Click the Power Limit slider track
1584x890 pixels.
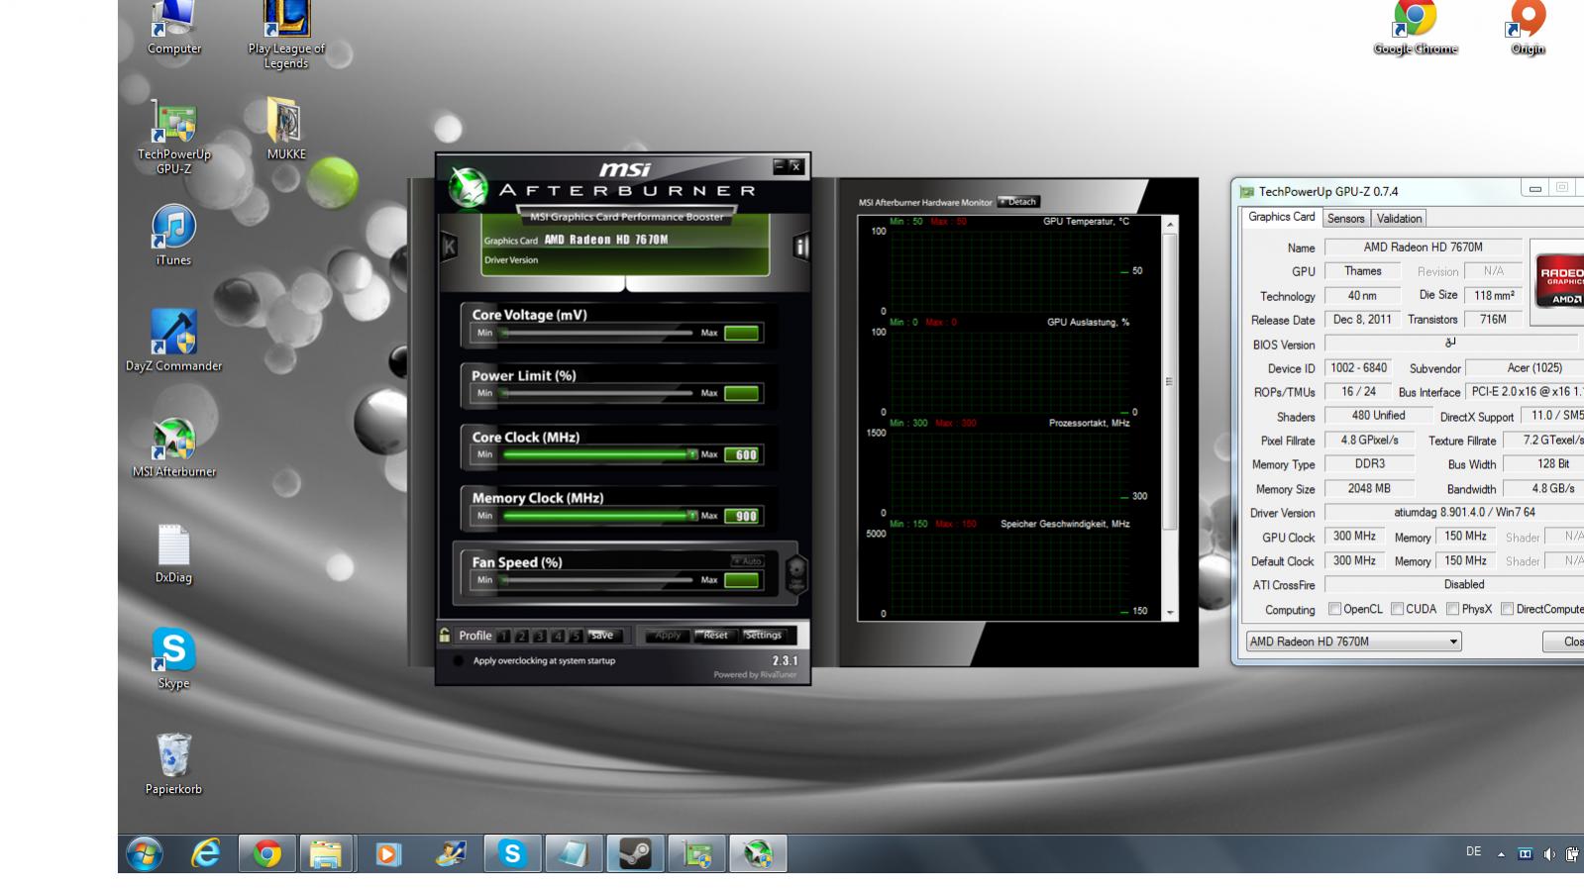597,393
